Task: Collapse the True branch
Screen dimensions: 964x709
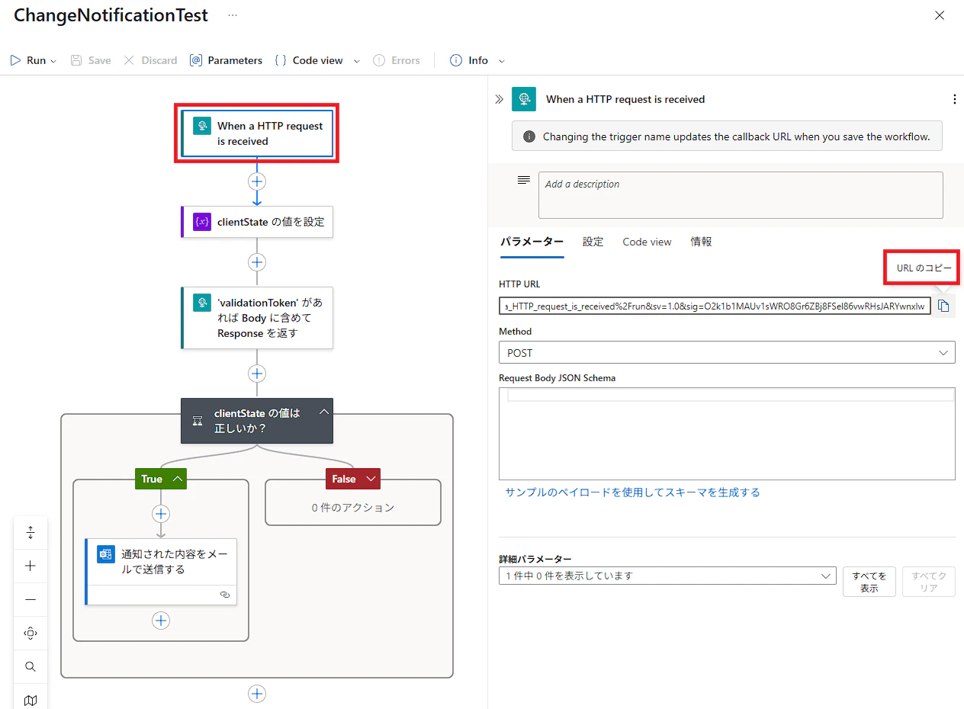Action: point(177,479)
